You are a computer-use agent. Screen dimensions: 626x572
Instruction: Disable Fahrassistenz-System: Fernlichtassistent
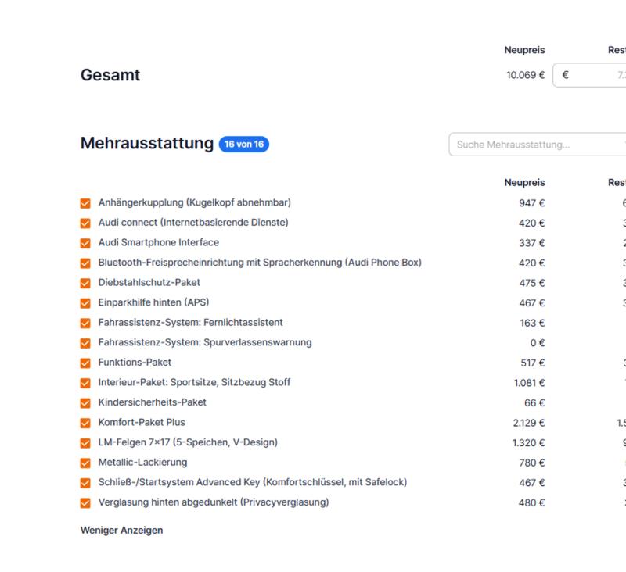86,323
